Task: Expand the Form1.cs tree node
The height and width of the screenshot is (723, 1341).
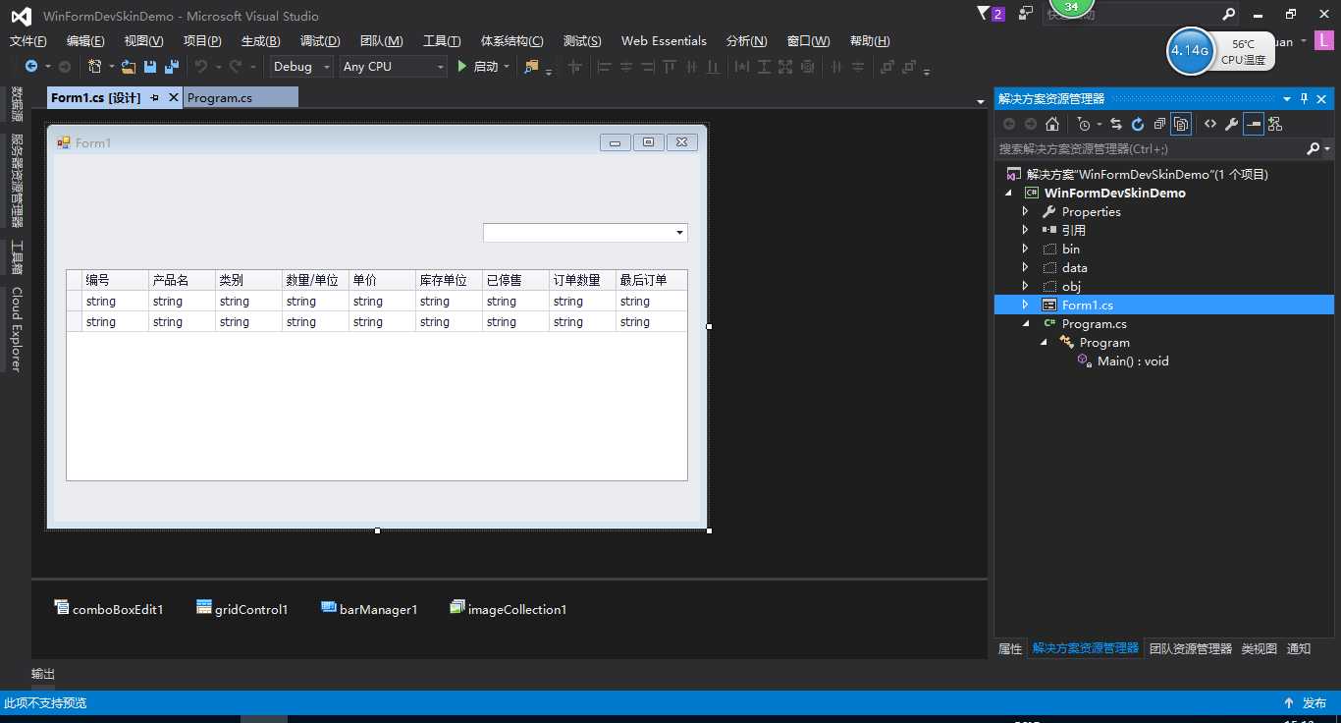Action: [1026, 305]
